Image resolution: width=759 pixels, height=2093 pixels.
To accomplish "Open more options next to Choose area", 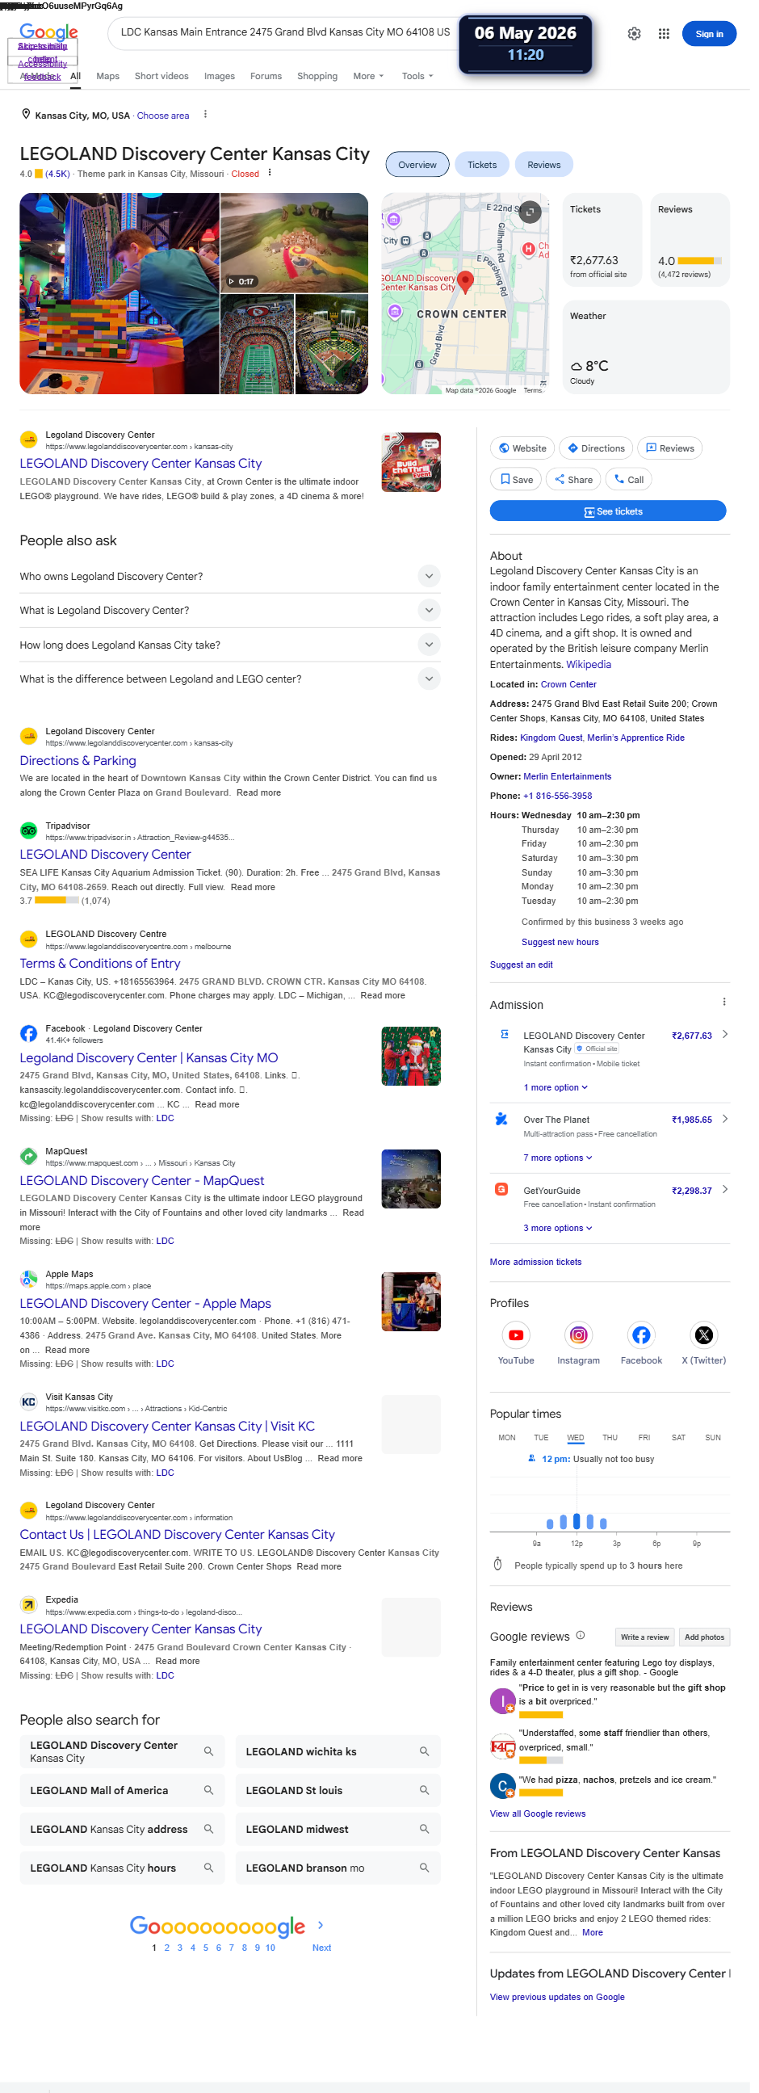I will tap(205, 115).
